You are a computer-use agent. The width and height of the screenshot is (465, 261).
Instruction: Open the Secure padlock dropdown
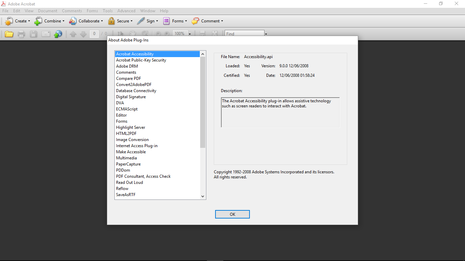click(120, 21)
